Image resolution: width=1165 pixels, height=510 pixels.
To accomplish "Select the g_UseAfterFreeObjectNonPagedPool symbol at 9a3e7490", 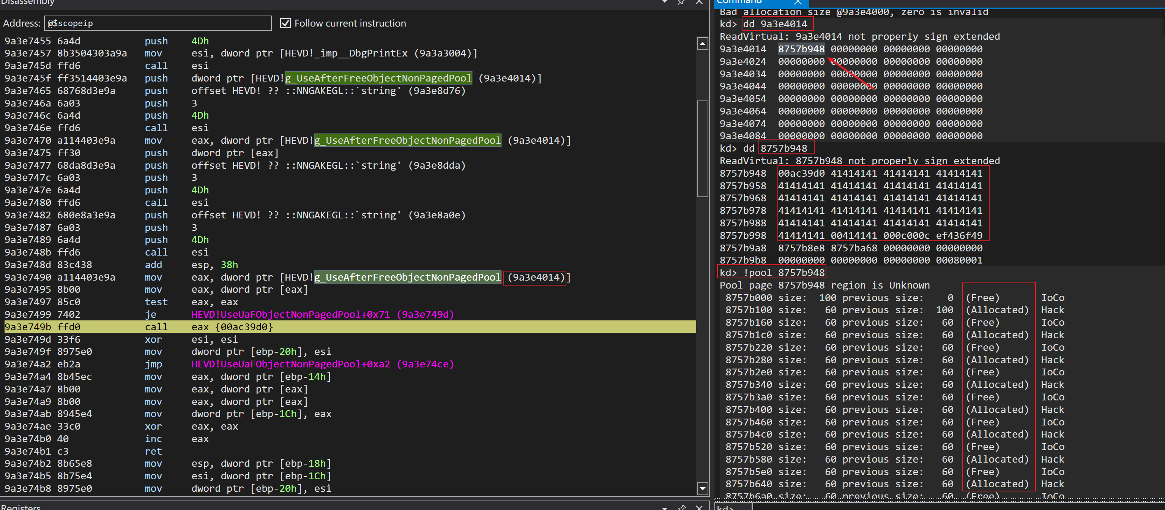I will click(407, 277).
